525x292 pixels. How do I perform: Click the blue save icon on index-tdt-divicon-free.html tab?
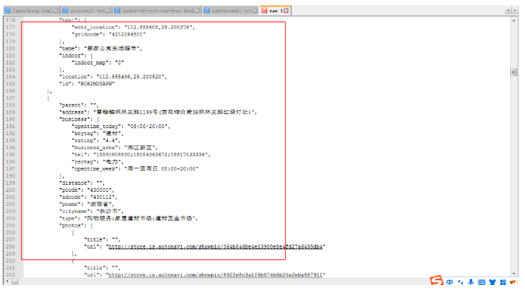117,11
